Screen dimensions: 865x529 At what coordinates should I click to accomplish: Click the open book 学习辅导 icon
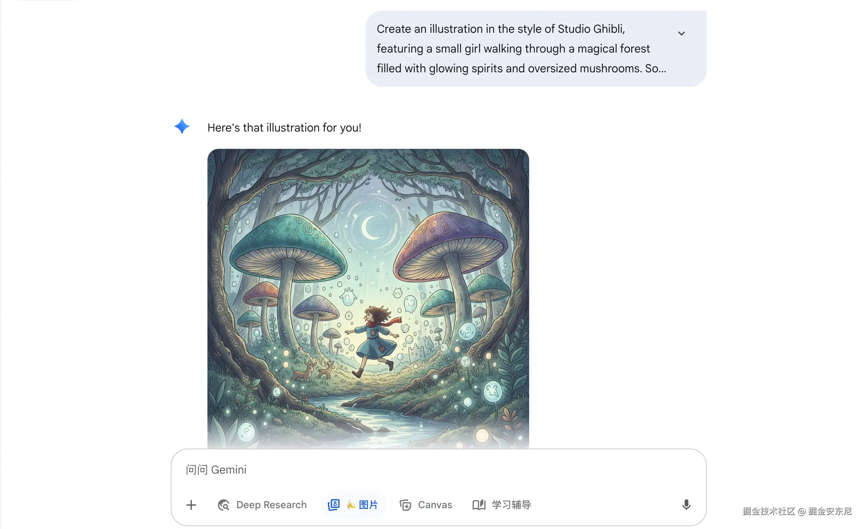click(x=479, y=505)
